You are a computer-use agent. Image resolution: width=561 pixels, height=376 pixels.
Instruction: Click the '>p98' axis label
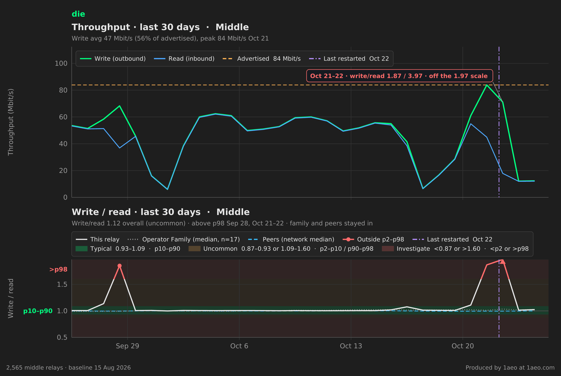point(58,270)
